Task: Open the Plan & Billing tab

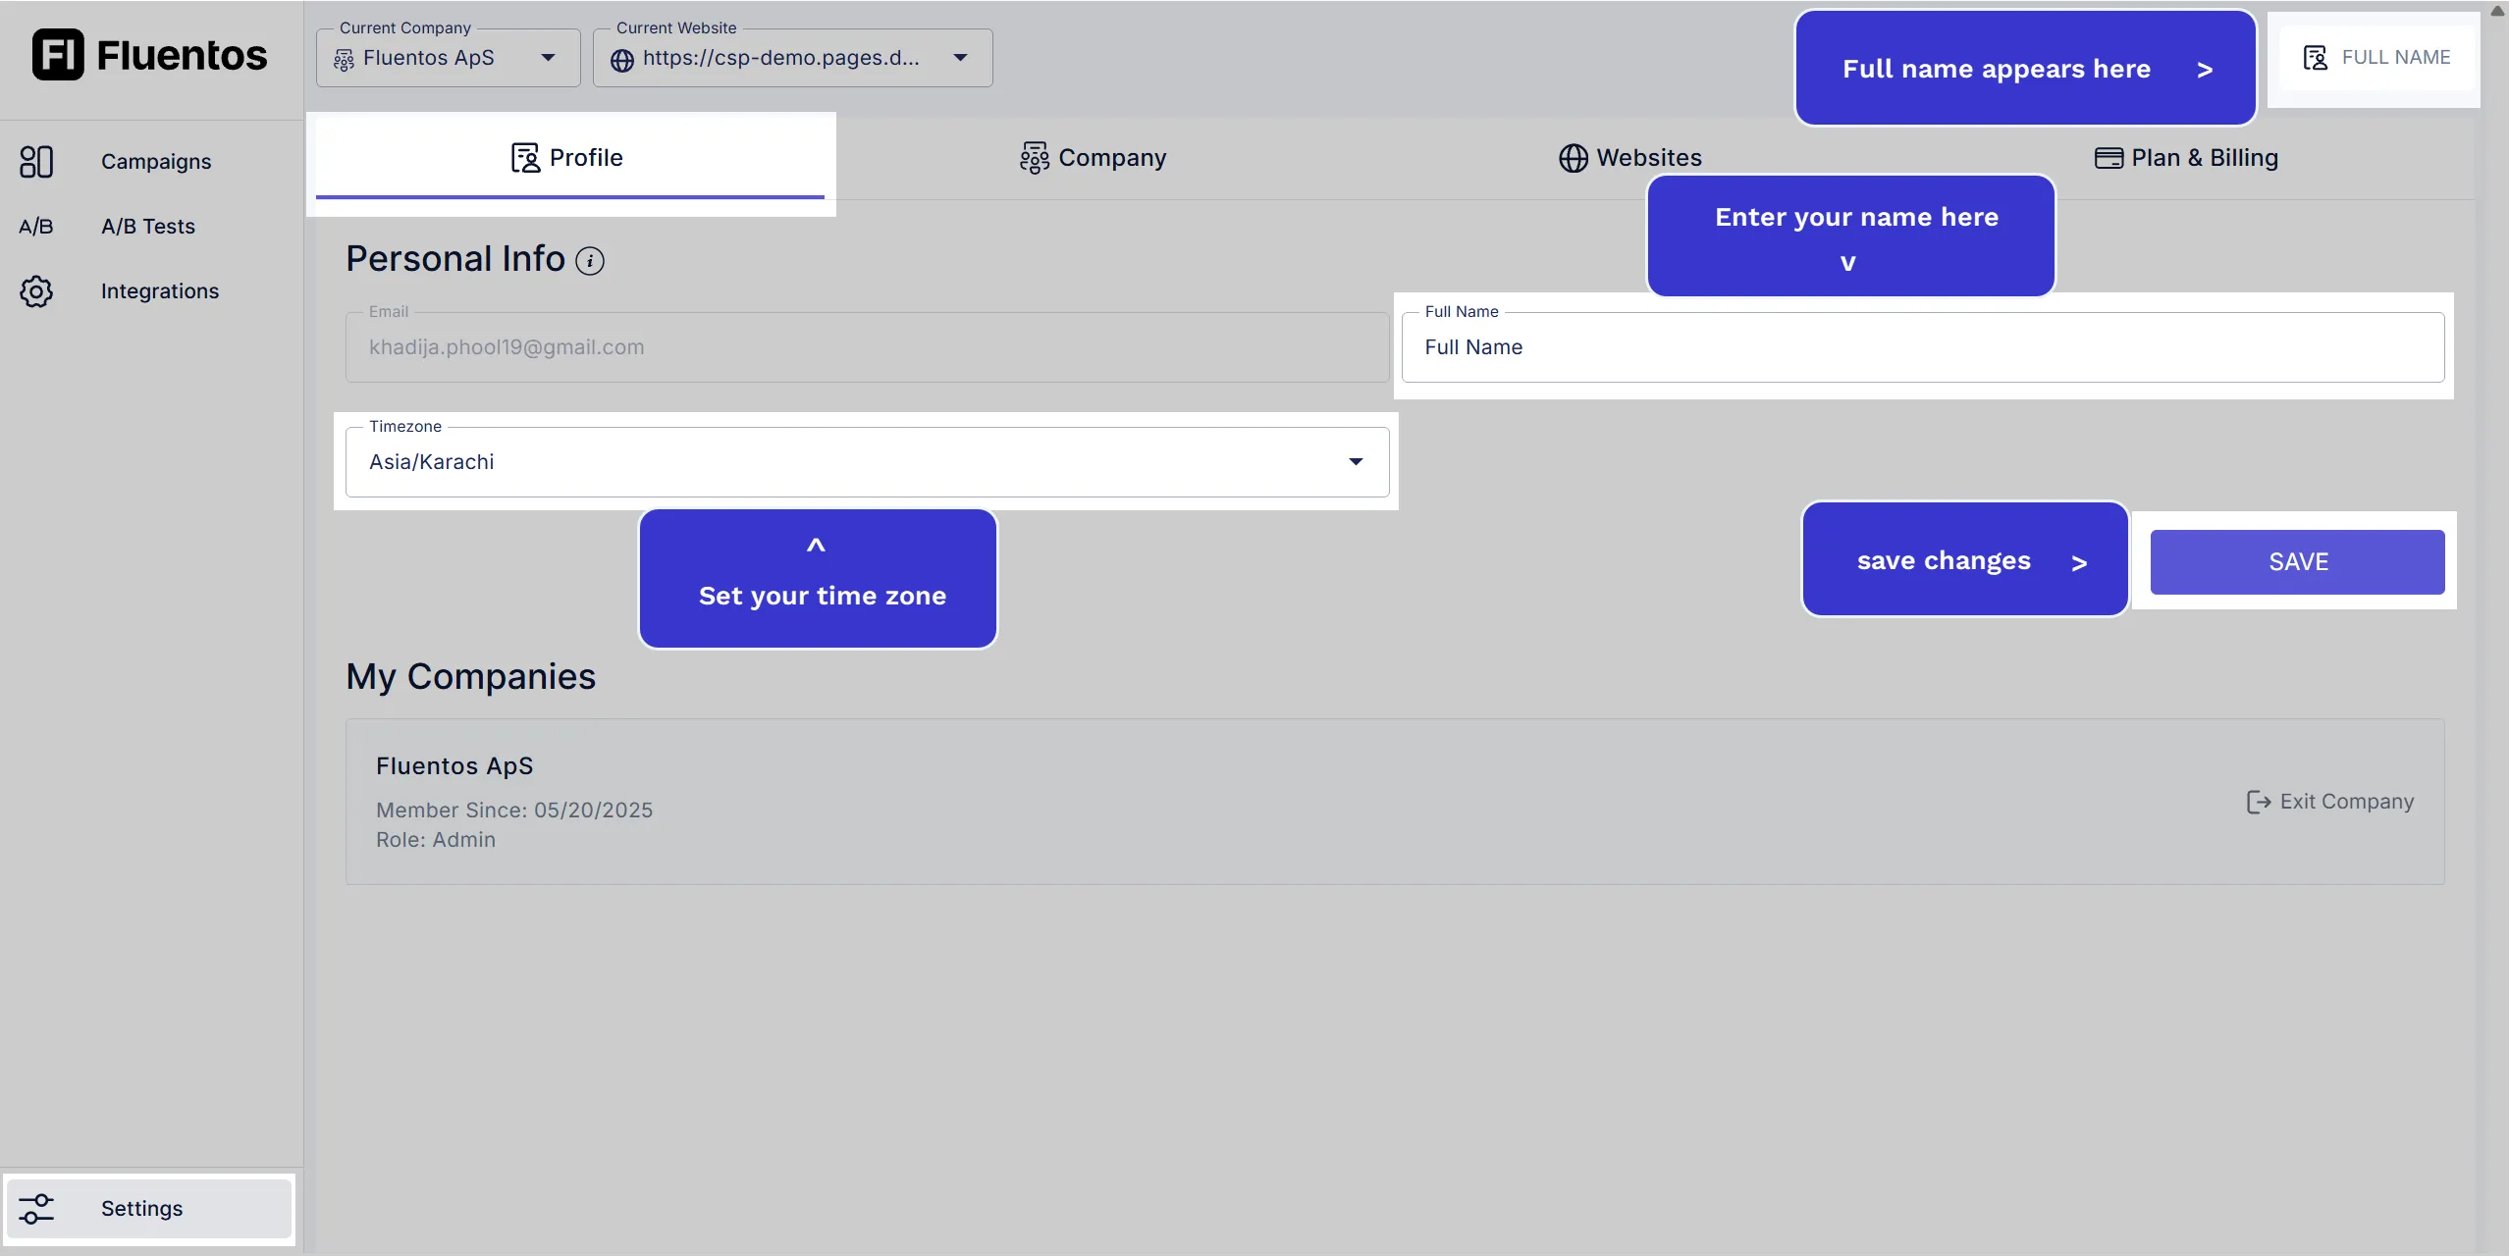Action: point(2186,157)
